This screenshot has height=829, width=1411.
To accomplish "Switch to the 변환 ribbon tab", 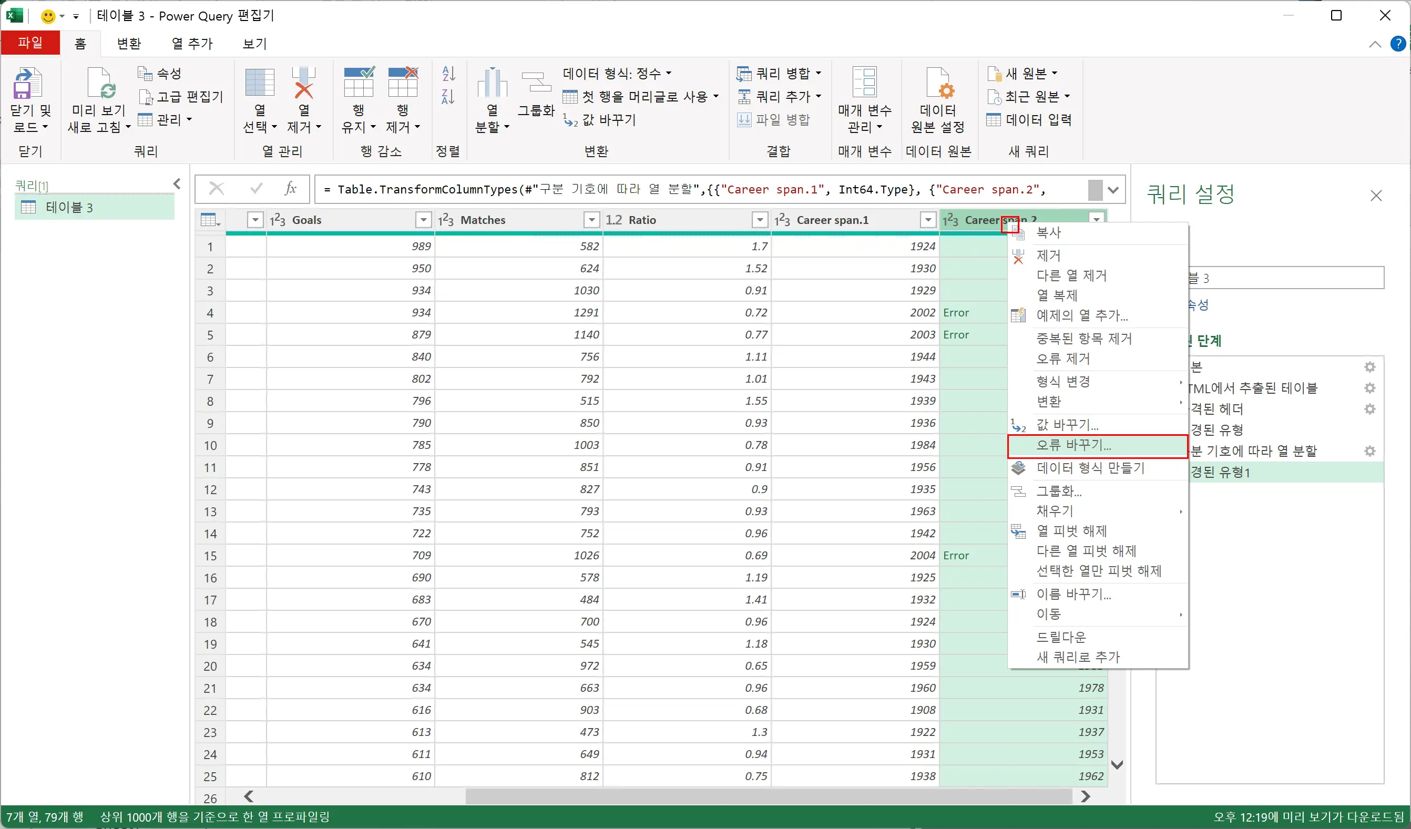I will coord(129,44).
